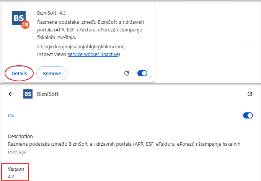Click the 4.3 version value under Version
The height and width of the screenshot is (181, 261).
coord(11,176)
